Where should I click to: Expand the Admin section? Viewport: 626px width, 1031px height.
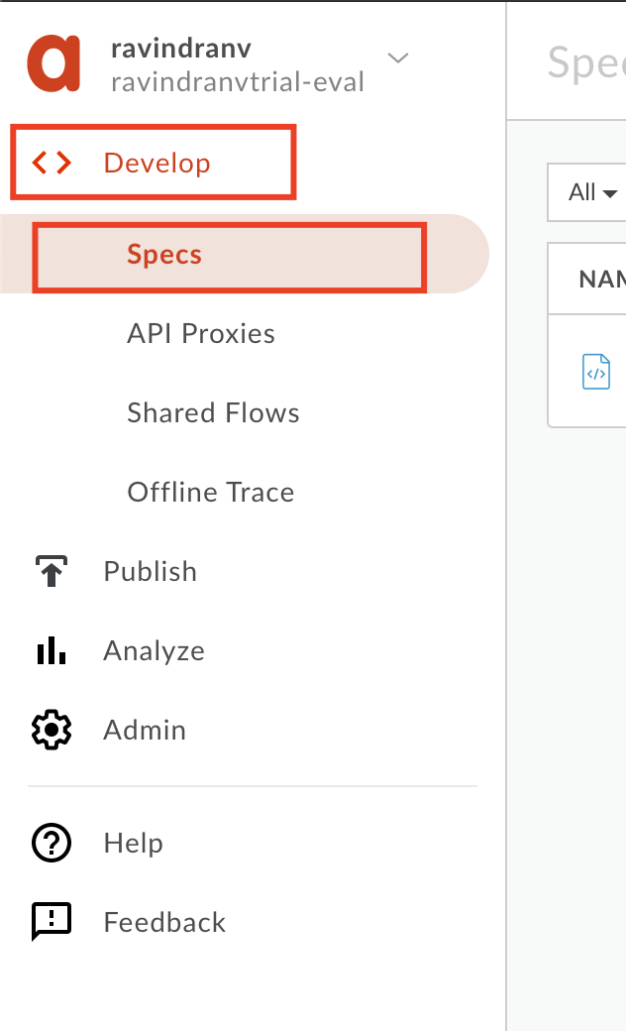[145, 731]
